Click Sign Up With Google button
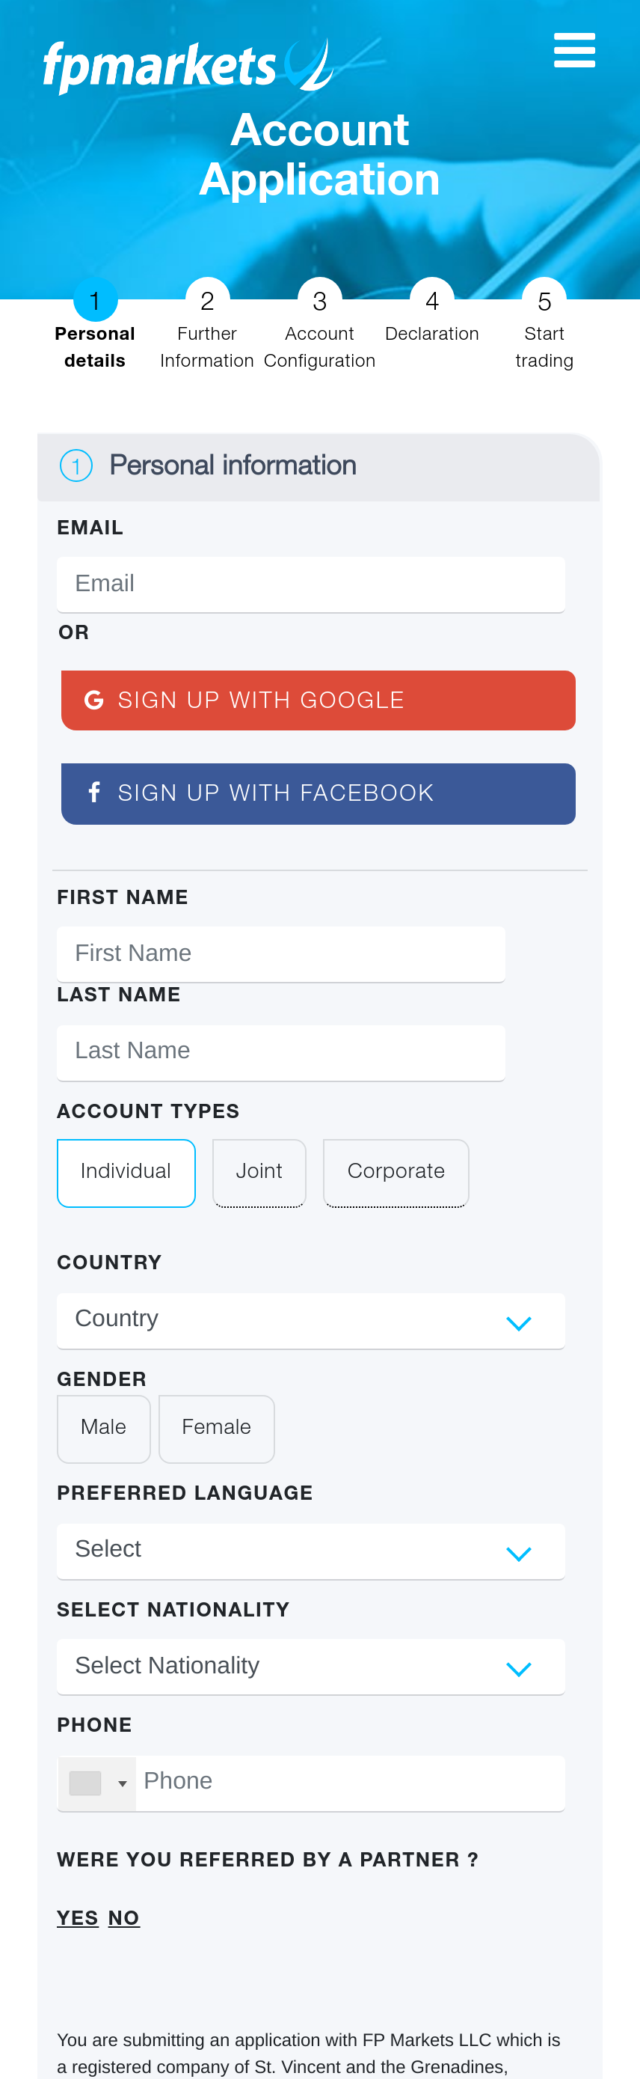 pyautogui.click(x=319, y=700)
